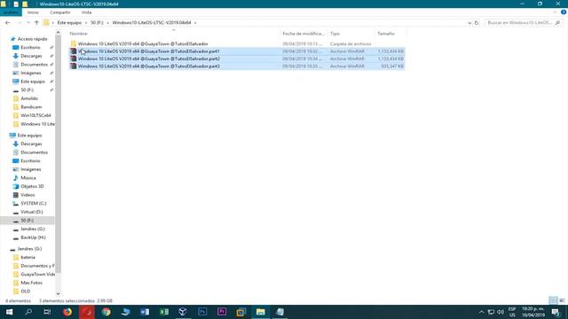
Task: Collapse ribbon chevron near help icon
Action: click(x=556, y=12)
